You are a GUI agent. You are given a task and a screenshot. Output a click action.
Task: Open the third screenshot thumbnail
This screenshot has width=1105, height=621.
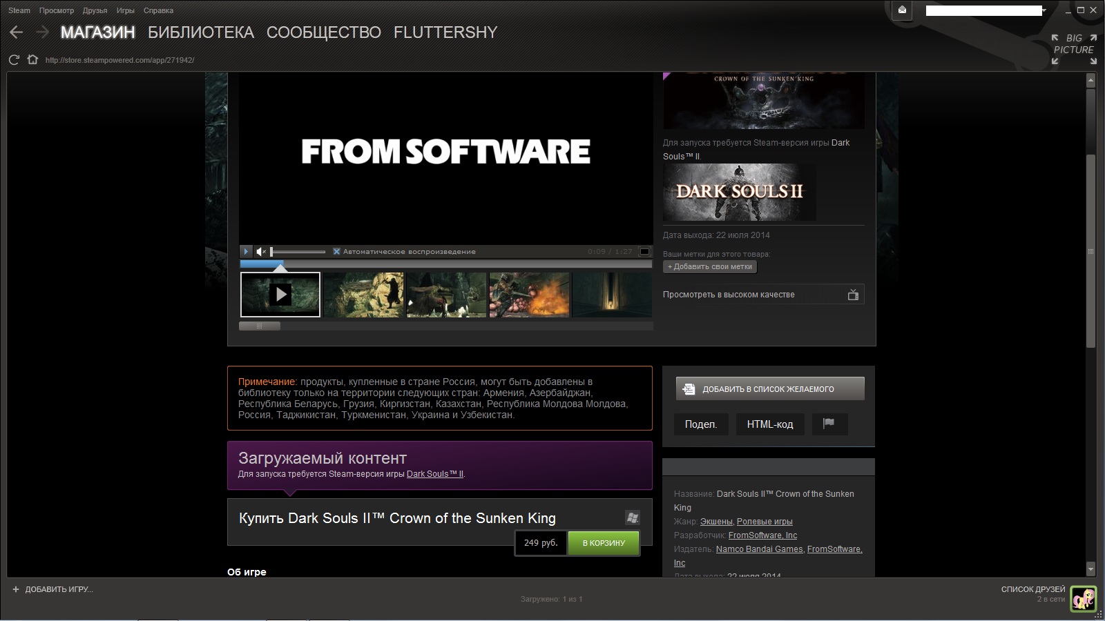446,295
